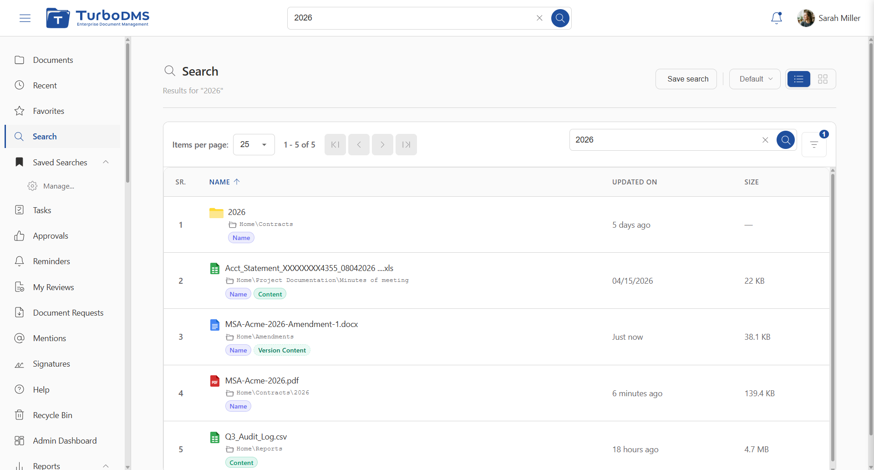
Task: Open the hamburger menu icon
Action: point(25,18)
